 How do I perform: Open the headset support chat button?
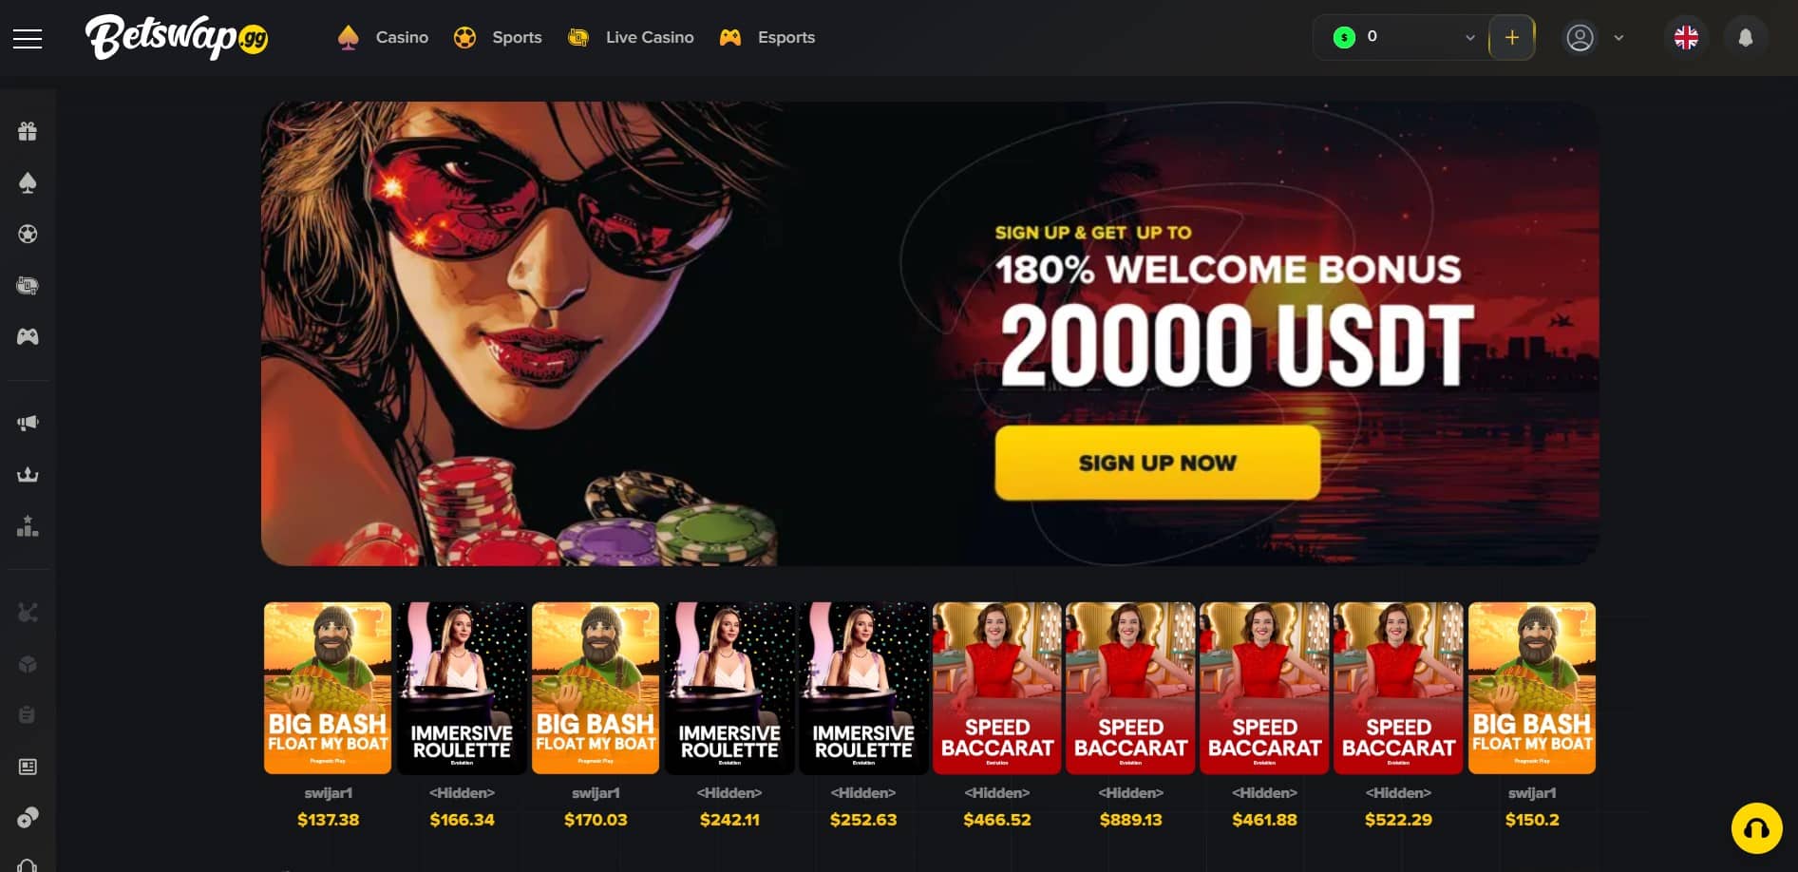(x=1756, y=828)
